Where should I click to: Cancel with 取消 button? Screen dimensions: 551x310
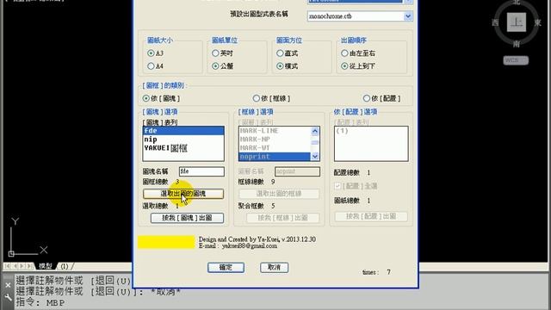(274, 268)
